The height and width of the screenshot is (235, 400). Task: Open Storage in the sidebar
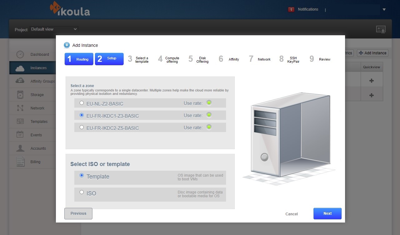(x=37, y=95)
